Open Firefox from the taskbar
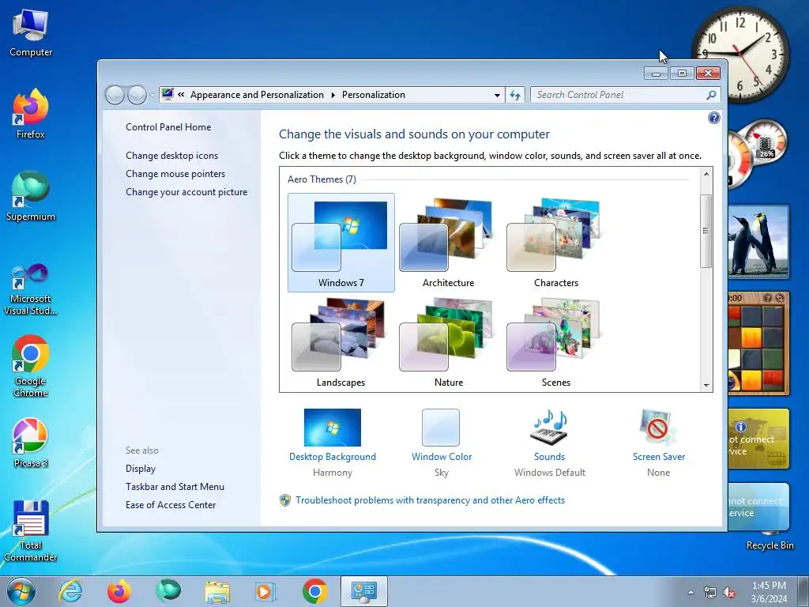Image resolution: width=809 pixels, height=607 pixels. [119, 591]
